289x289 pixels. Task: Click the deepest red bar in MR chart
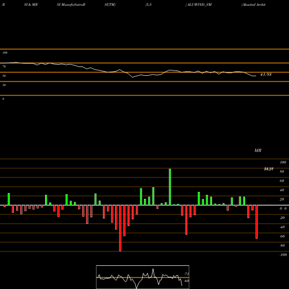point(120,228)
